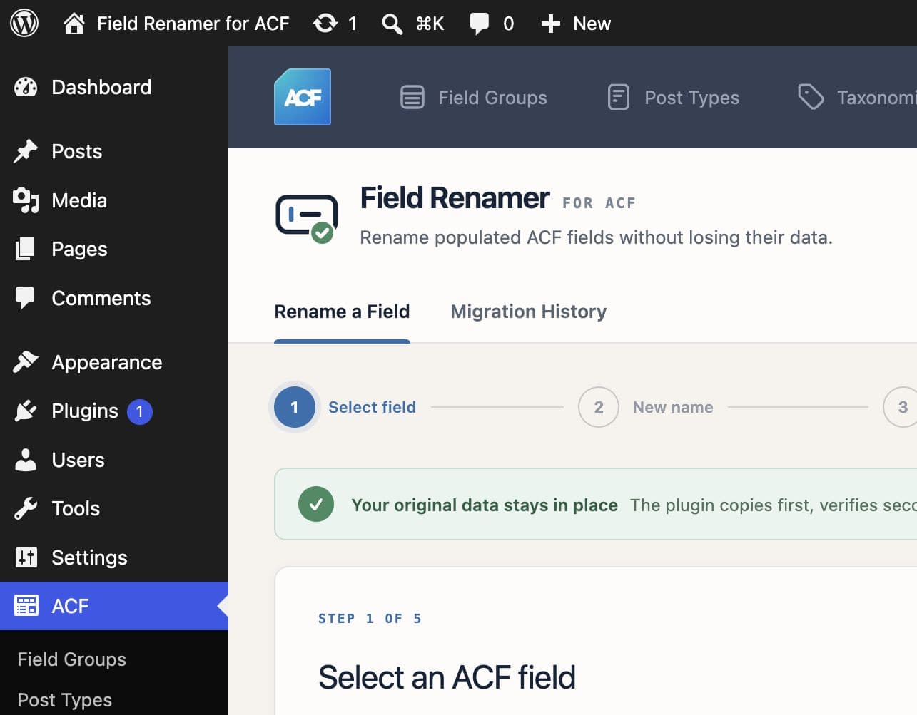Open Appearance settings

pos(107,362)
